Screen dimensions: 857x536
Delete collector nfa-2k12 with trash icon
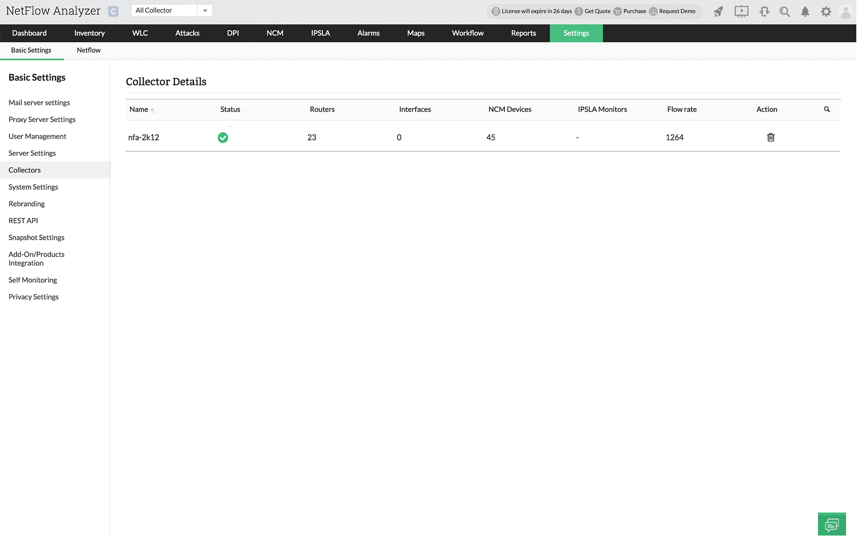click(771, 137)
